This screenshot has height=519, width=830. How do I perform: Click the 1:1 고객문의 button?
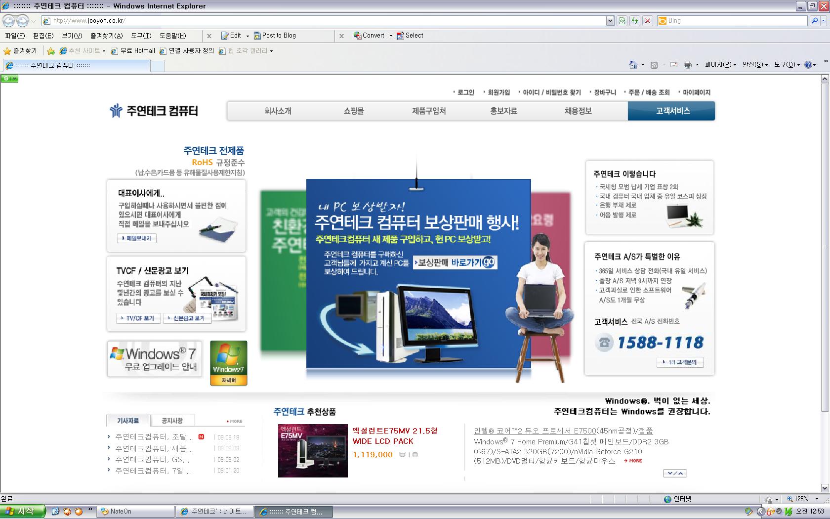click(x=680, y=362)
